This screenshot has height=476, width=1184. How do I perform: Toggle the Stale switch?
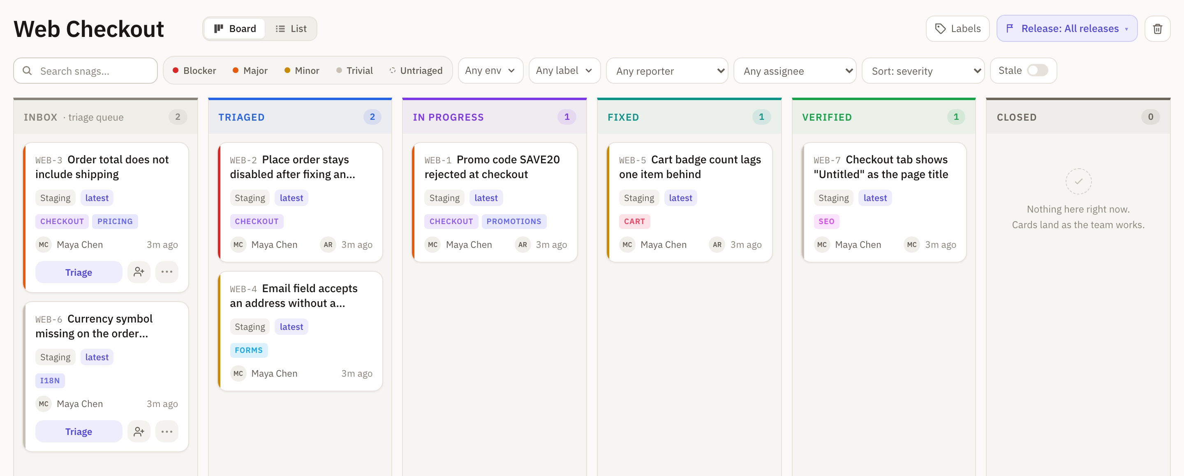(1037, 70)
